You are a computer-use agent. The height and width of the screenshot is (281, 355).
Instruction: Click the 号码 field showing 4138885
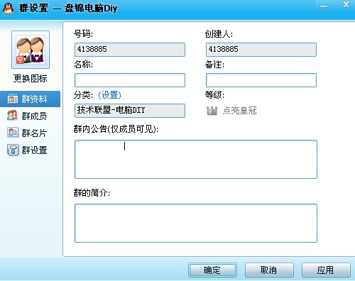[x=130, y=50]
